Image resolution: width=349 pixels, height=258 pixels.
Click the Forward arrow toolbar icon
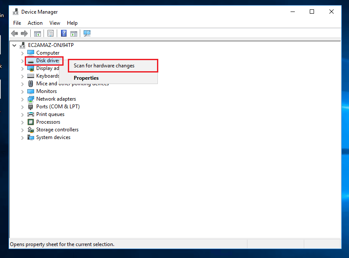point(24,34)
